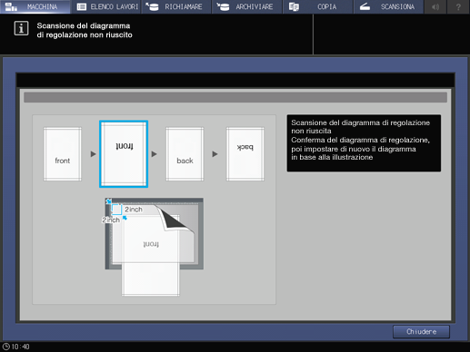
Task: Click the arrow between front and rotated front
Action: tap(94, 154)
